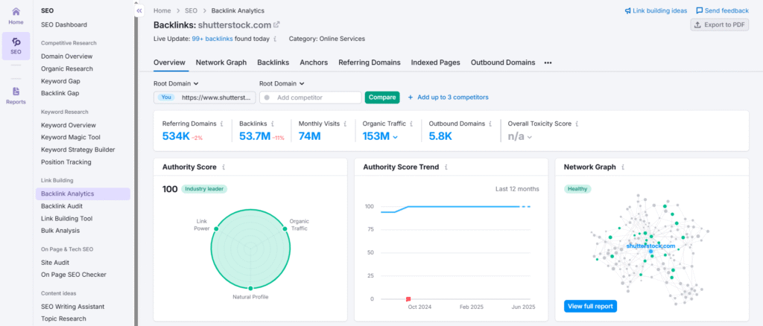Expand the first Root Domain dropdown
This screenshot has width=763, height=326.
[176, 83]
